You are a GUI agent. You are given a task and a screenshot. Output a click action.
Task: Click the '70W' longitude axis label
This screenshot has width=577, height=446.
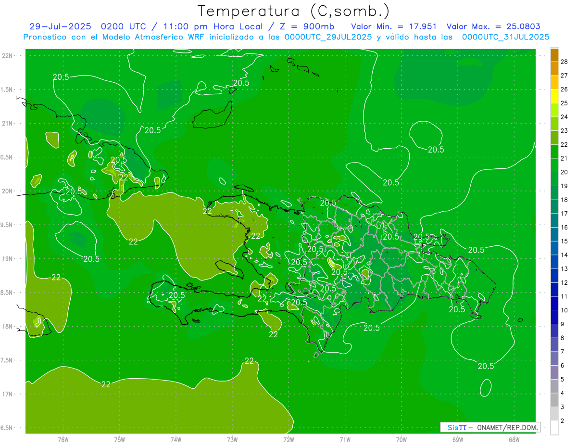[x=401, y=440]
